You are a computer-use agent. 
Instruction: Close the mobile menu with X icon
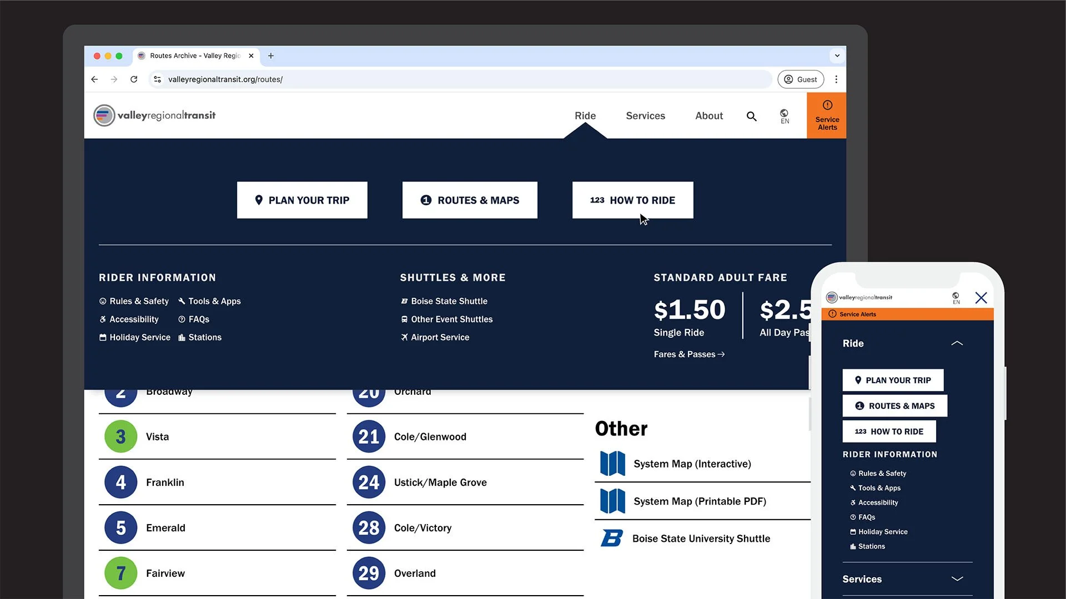point(981,298)
